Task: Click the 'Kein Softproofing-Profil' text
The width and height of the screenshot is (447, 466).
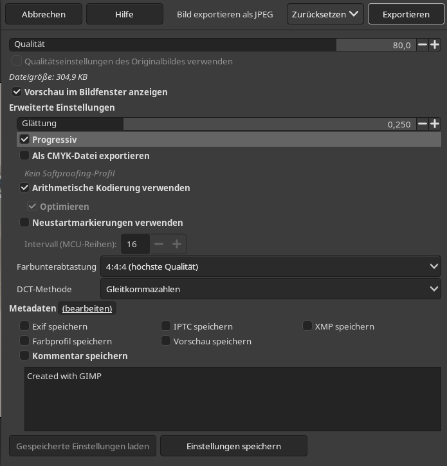Action: pos(69,173)
